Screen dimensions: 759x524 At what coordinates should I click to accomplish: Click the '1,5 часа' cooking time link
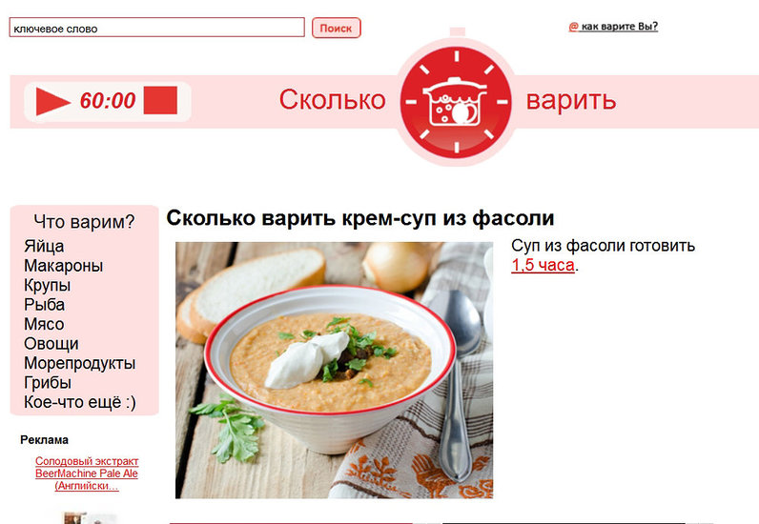(544, 265)
